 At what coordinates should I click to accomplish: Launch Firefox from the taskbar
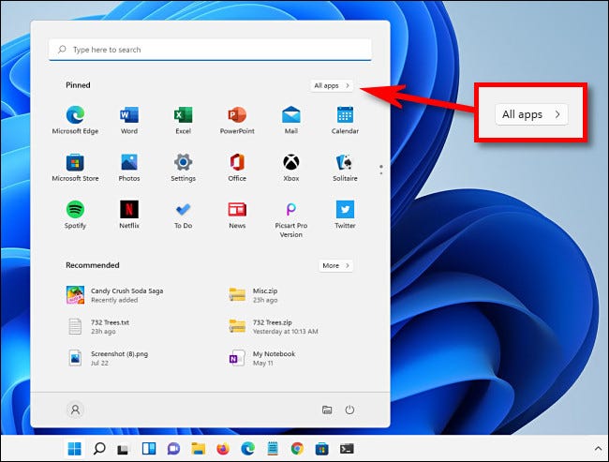click(x=223, y=449)
